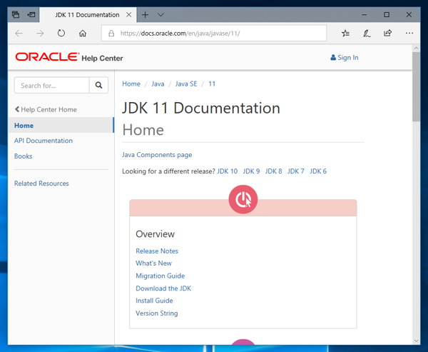Click the page scrollbar thumb
This screenshot has width=428, height=352.
click(416, 86)
